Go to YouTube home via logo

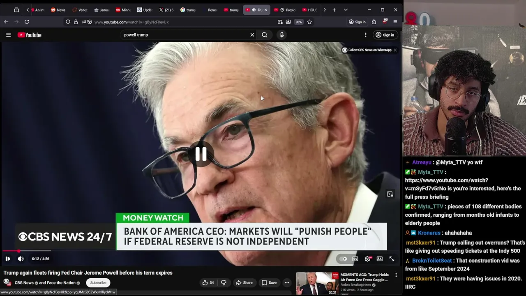(x=30, y=35)
